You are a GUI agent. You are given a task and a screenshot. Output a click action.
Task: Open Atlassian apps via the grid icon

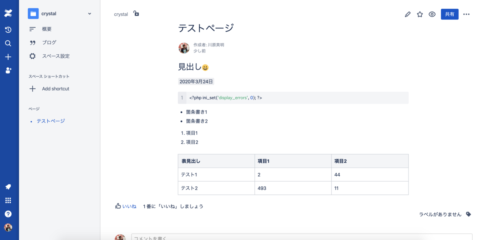(8, 200)
